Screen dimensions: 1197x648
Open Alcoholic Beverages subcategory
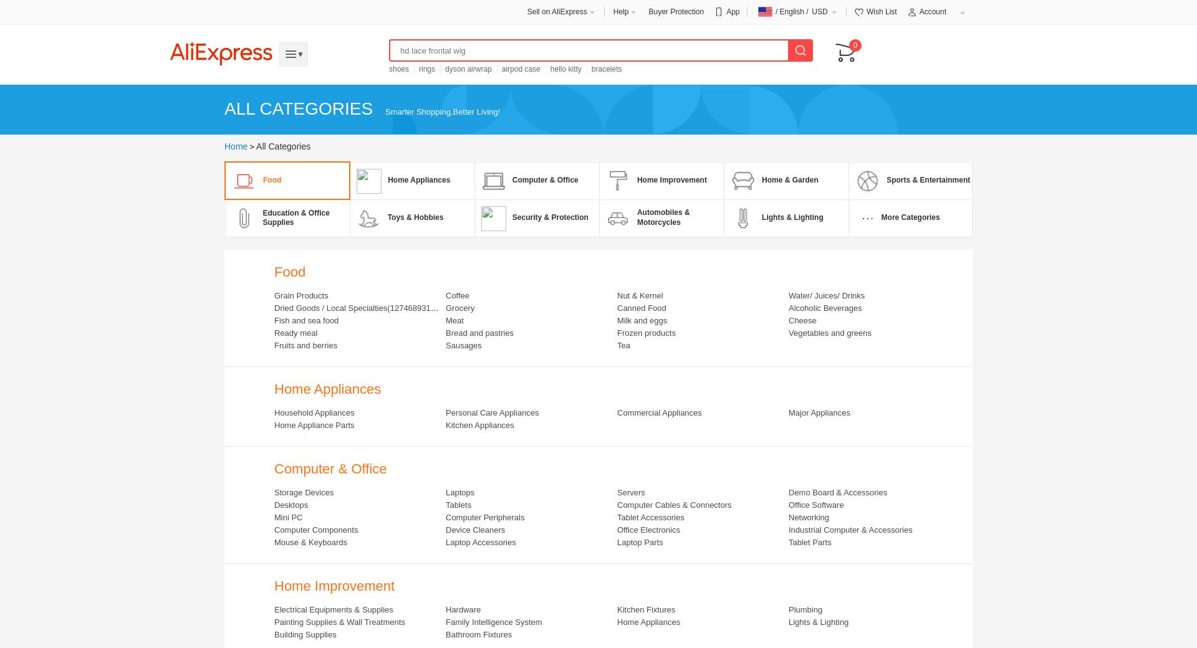[x=825, y=308]
